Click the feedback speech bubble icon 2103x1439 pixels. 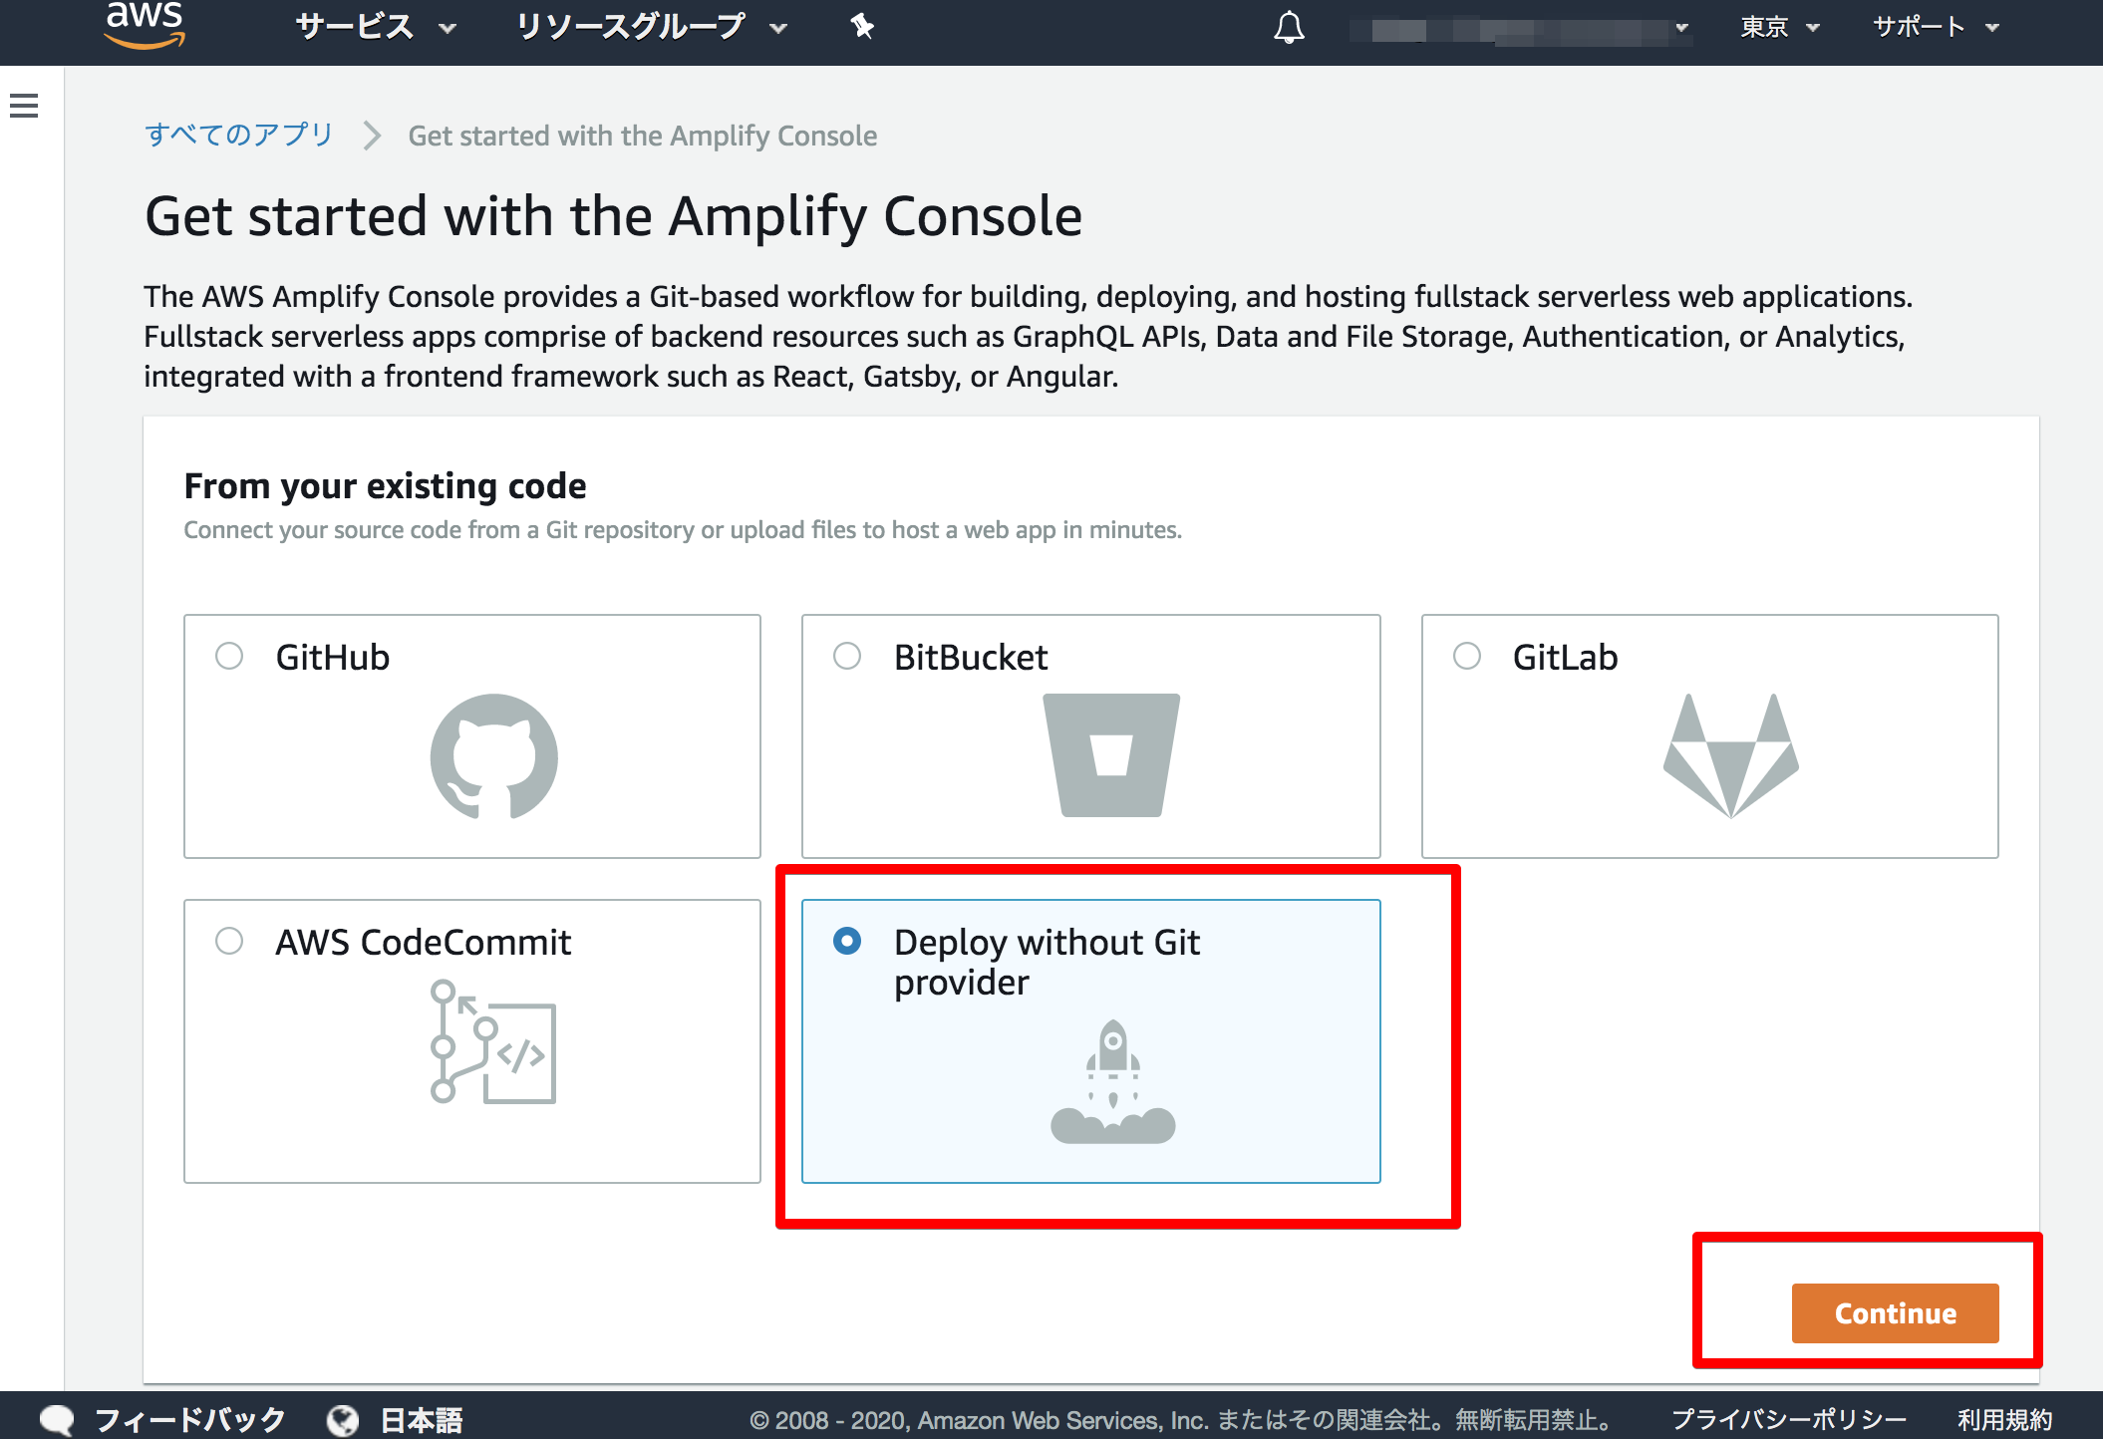pyautogui.click(x=57, y=1419)
